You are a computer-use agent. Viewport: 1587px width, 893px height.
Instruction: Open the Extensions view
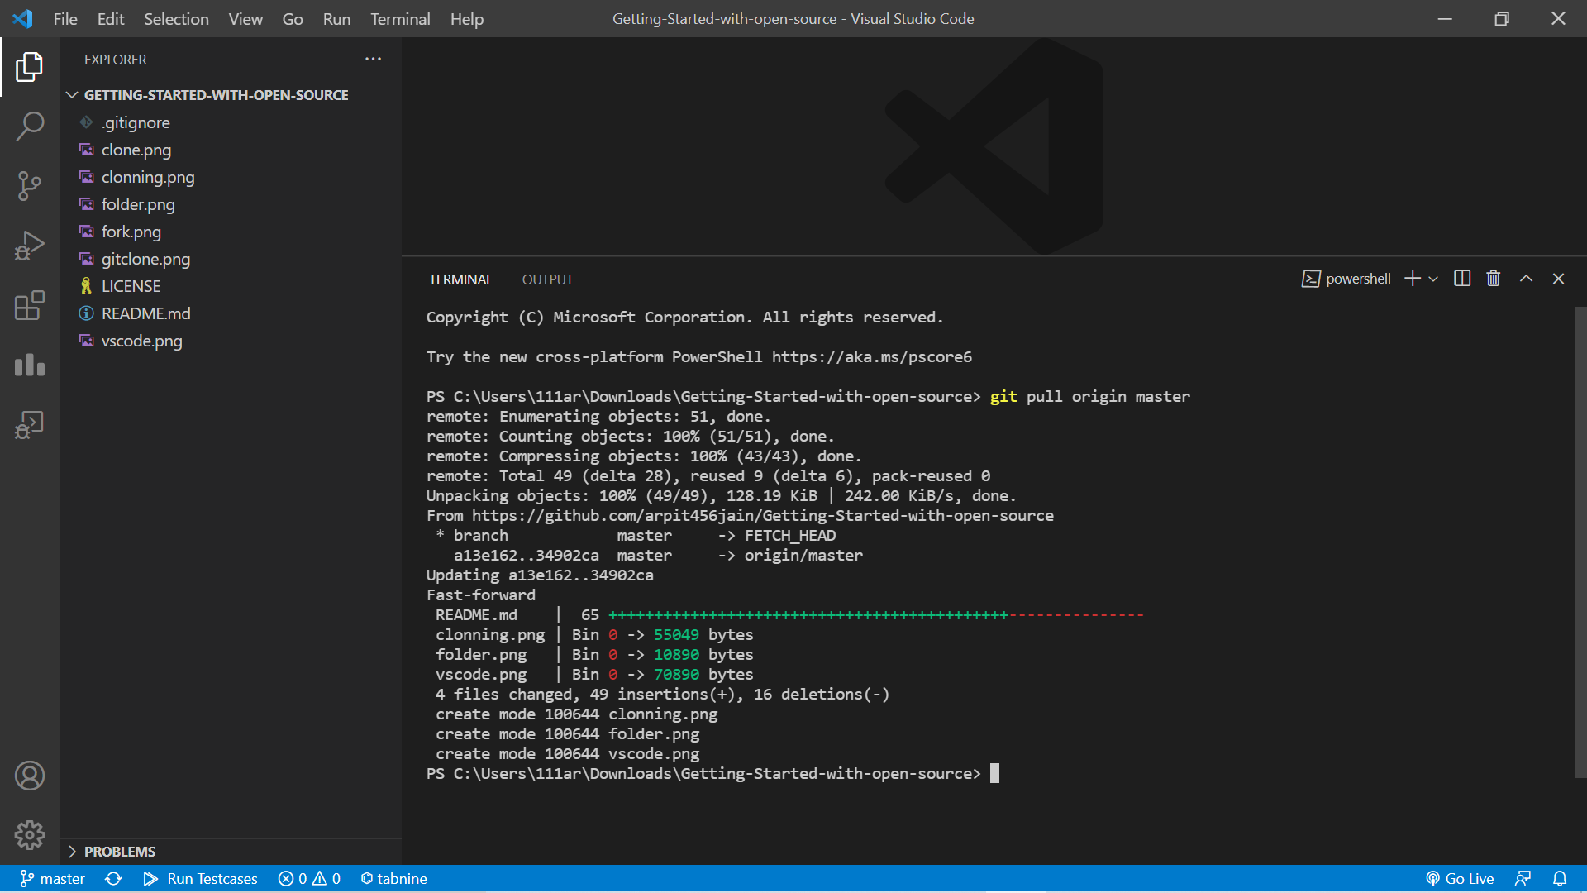[30, 305]
